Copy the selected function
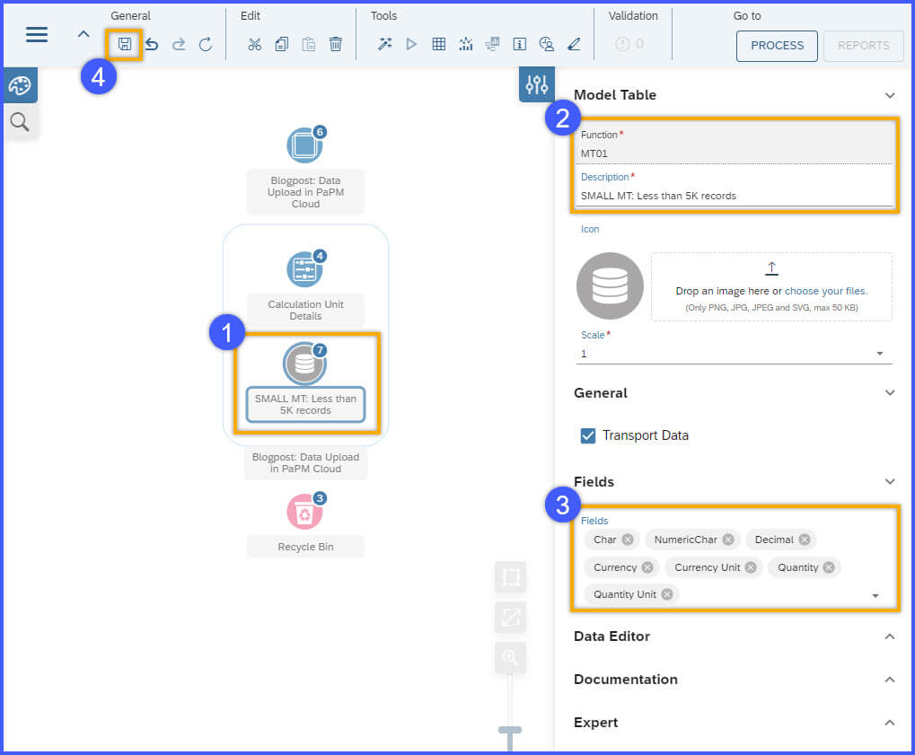 point(281,44)
